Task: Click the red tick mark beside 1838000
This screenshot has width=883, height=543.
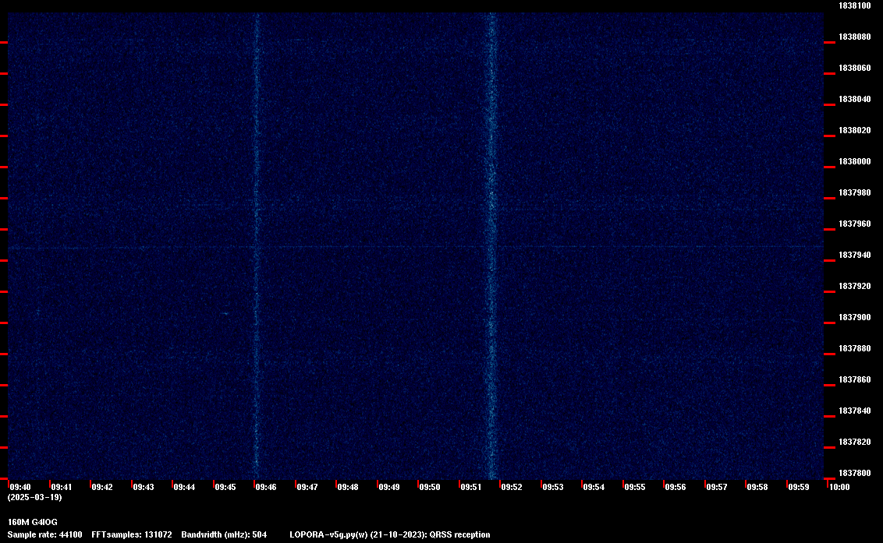Action: coord(829,167)
